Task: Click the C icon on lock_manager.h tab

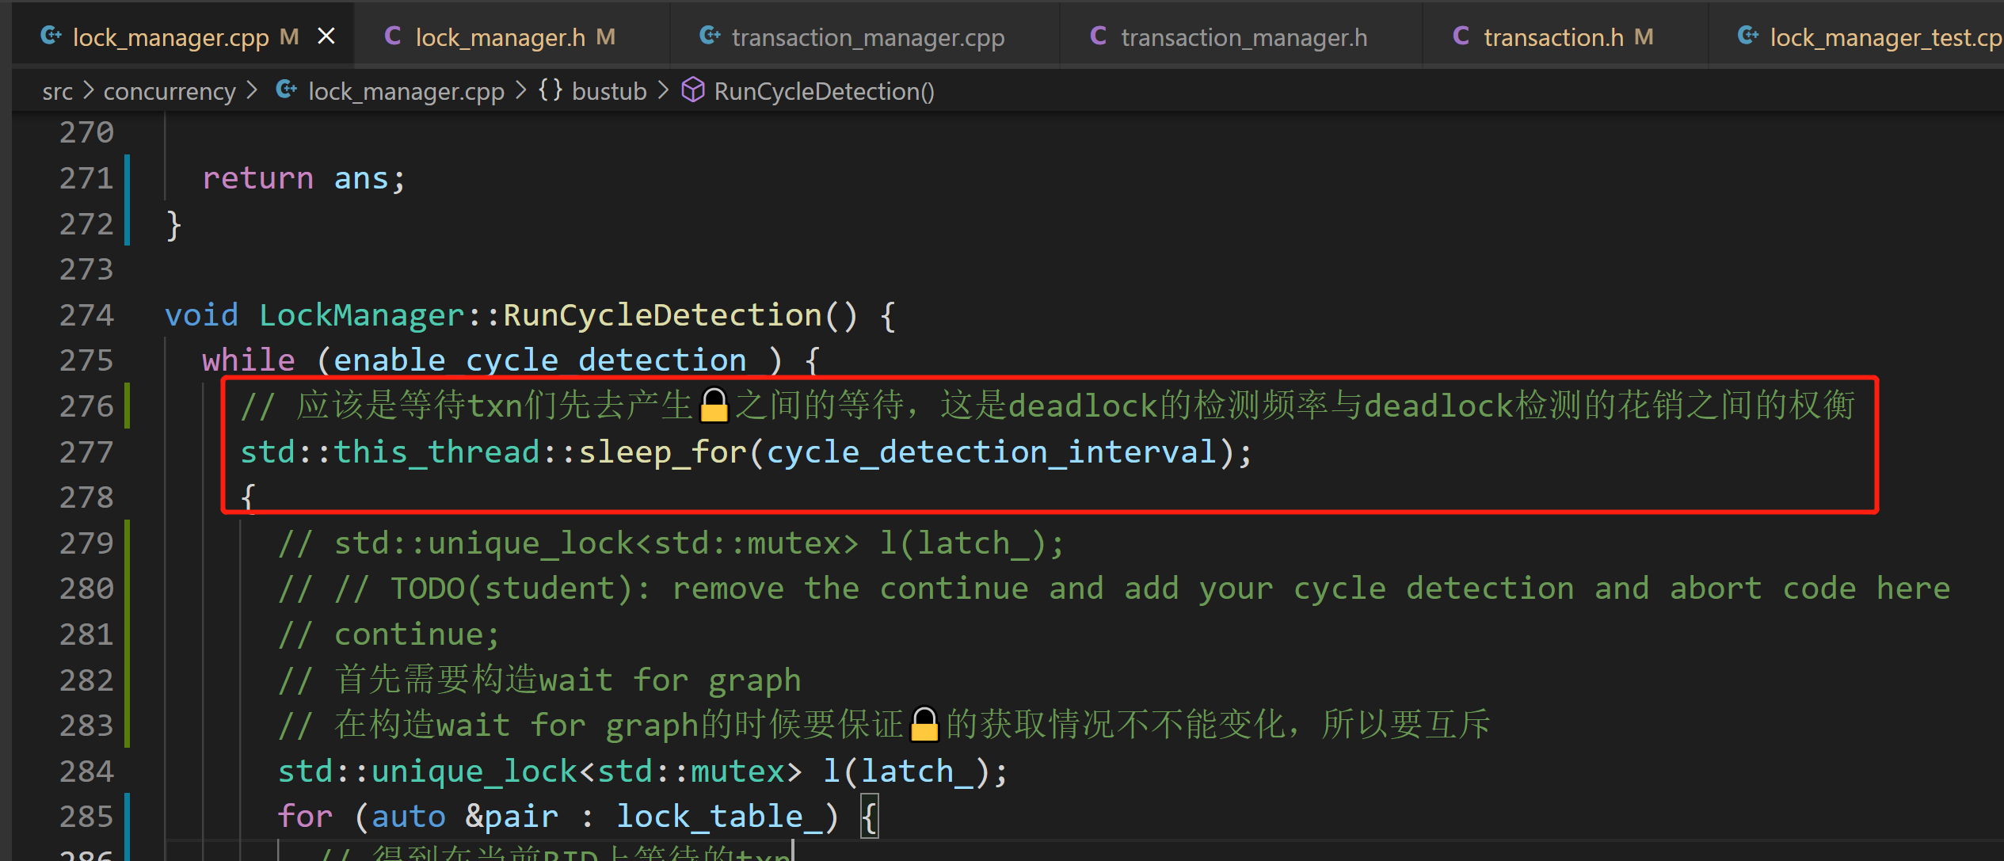Action: tap(392, 36)
